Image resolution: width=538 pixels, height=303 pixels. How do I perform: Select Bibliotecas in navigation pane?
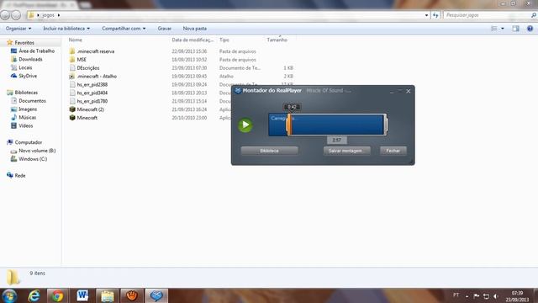(x=26, y=93)
